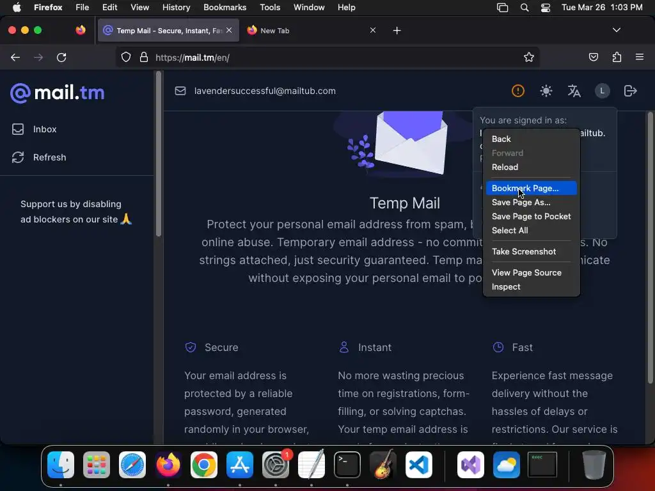655x491 pixels.
Task: Open the Tools menu in menu bar
Action: point(270,7)
